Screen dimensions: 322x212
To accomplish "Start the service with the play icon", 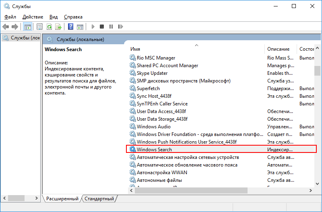I will click(93, 27).
